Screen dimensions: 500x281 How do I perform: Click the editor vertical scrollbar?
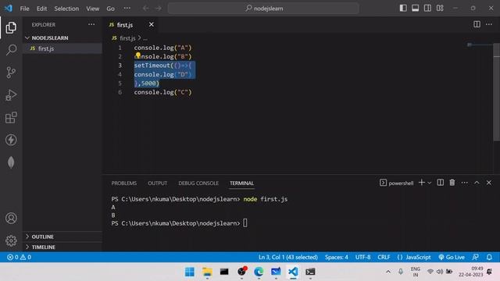coord(497,92)
